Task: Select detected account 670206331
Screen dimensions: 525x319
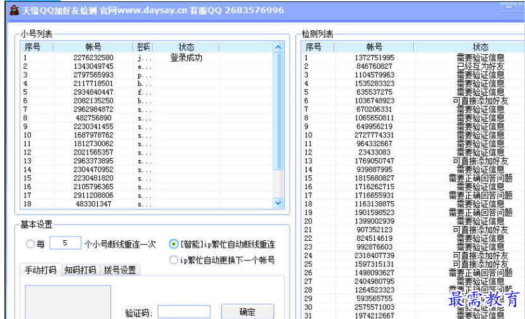Action: pos(374,109)
